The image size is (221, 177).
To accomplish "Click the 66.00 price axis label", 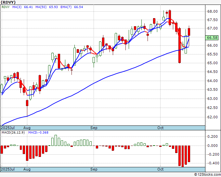I will [x=213, y=46].
